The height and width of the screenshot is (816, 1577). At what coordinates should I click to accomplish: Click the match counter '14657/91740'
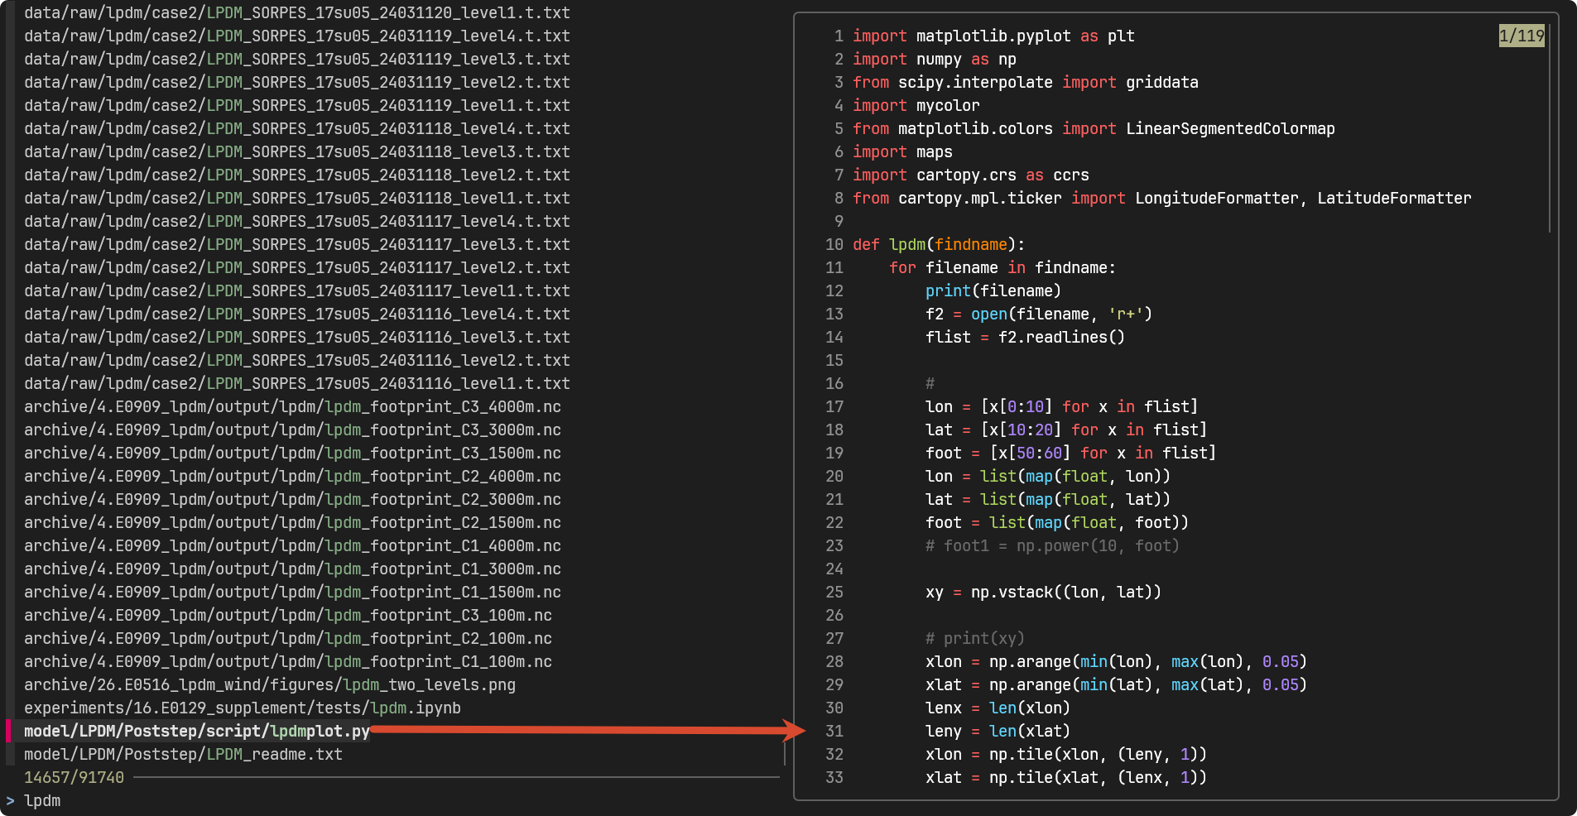coord(74,777)
